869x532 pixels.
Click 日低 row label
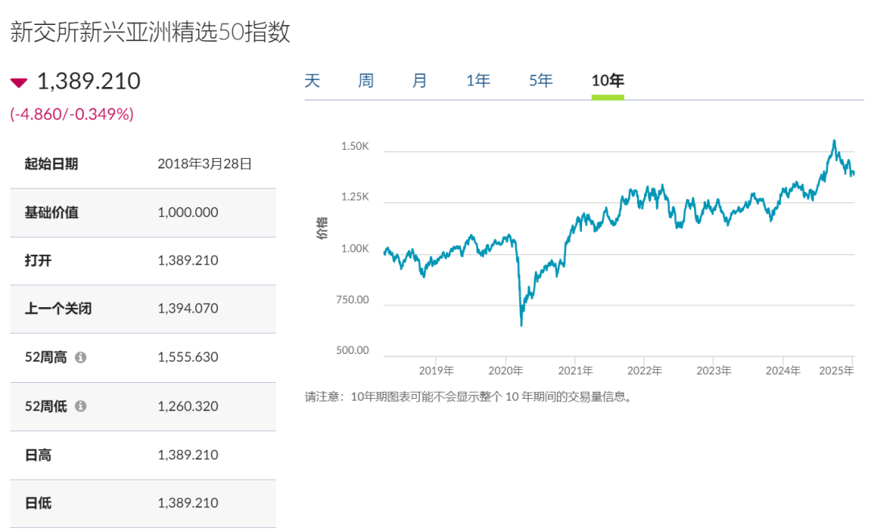pos(38,503)
